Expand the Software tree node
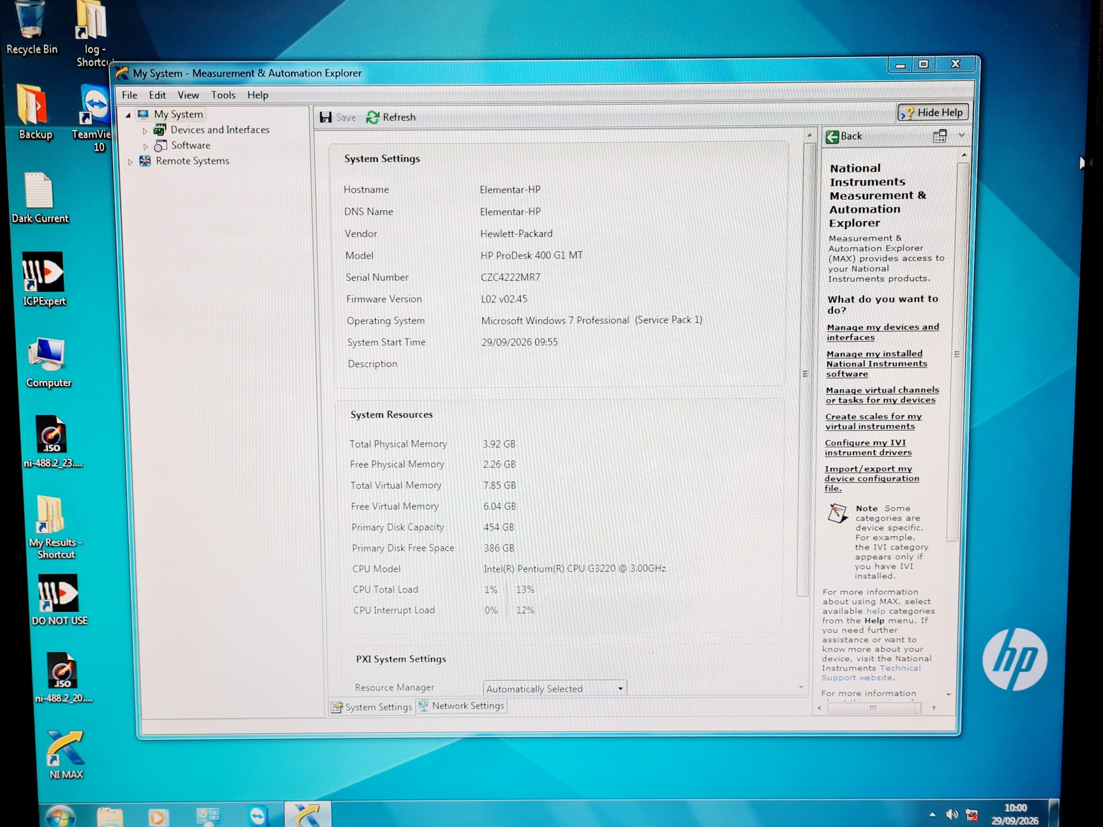1103x827 pixels. pyautogui.click(x=146, y=146)
